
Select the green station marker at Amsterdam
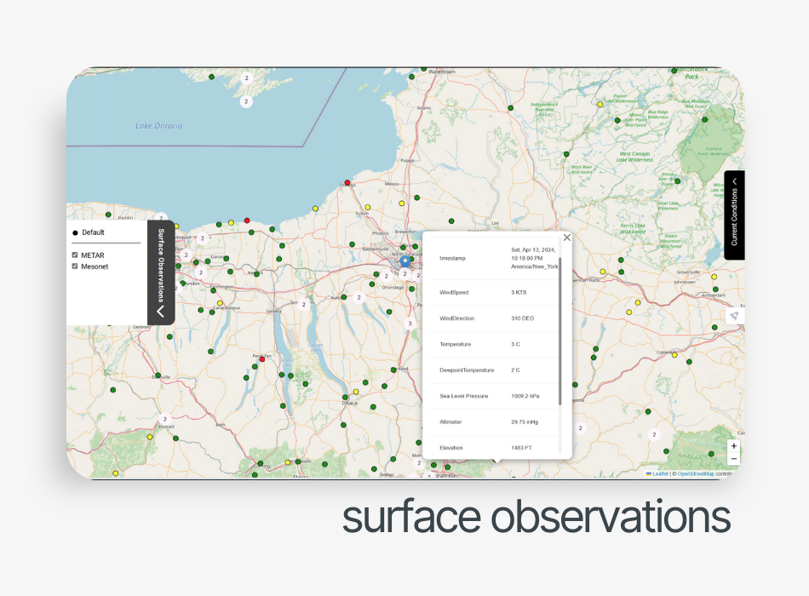(x=715, y=289)
